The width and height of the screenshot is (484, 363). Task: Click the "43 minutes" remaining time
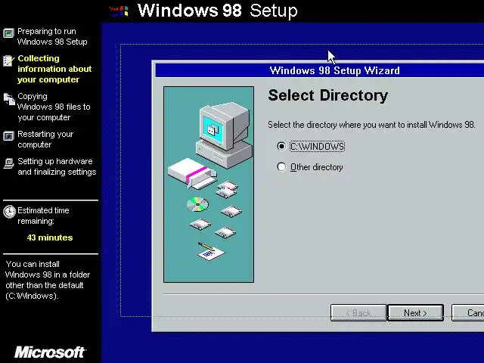(50, 237)
